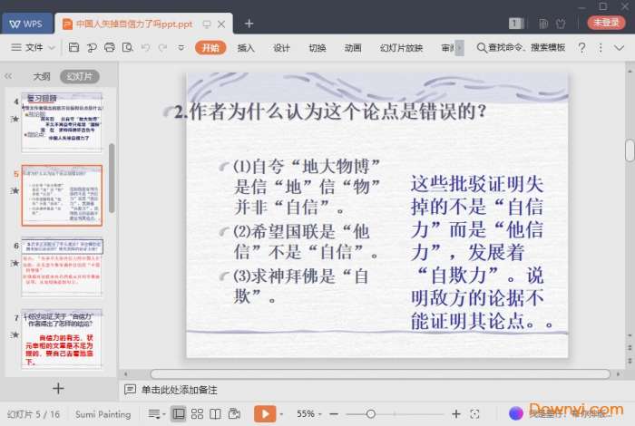Switch to Normal view icon
The width and height of the screenshot is (635, 426).
point(178,414)
